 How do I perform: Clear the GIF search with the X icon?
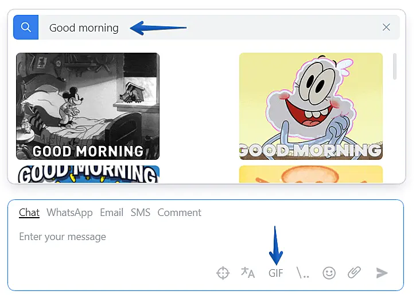[x=386, y=27]
